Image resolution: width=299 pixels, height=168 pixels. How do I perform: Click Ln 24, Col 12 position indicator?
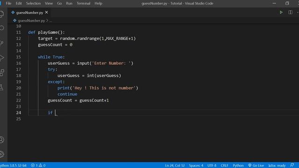coord(175,165)
